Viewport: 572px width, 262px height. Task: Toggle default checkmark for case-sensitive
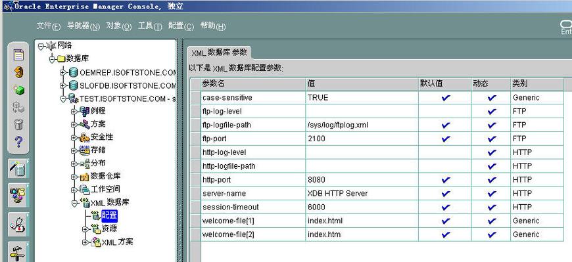445,98
